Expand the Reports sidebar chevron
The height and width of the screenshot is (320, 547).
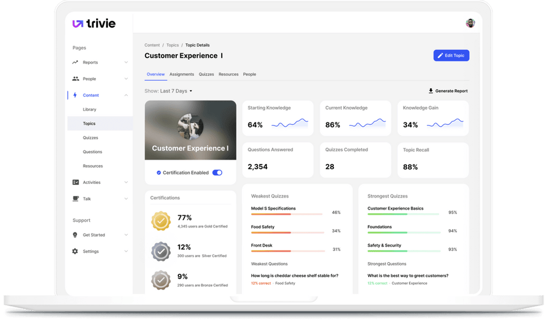pos(125,61)
